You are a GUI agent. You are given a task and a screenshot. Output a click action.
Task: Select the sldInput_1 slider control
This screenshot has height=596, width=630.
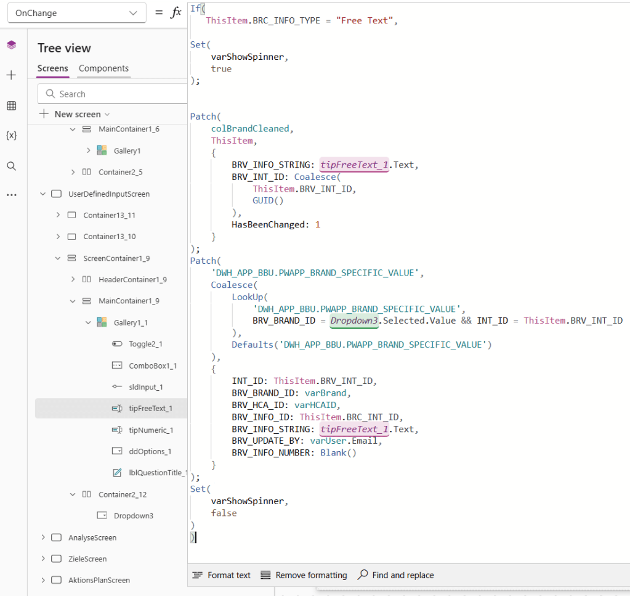coord(147,387)
